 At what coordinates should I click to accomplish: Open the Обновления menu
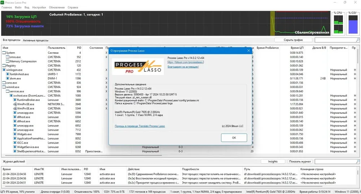point(57,7)
